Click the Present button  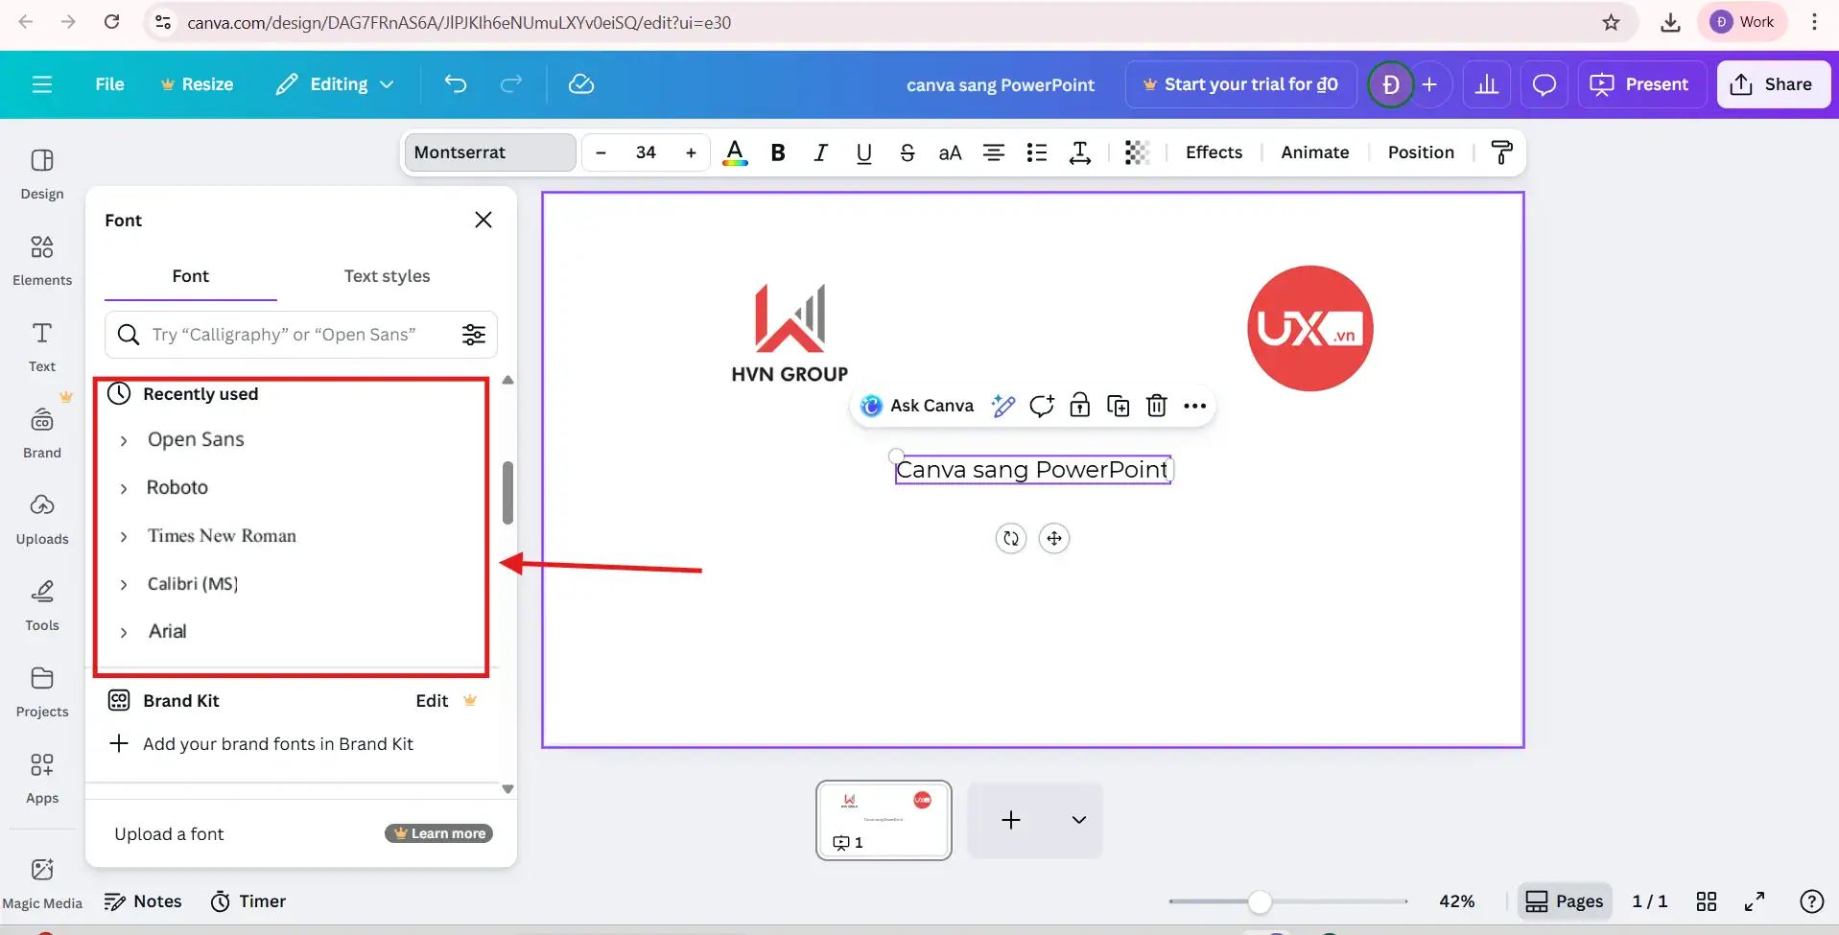1639,84
